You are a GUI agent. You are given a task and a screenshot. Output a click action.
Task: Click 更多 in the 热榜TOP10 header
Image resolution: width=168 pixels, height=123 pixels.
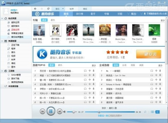point(94,65)
